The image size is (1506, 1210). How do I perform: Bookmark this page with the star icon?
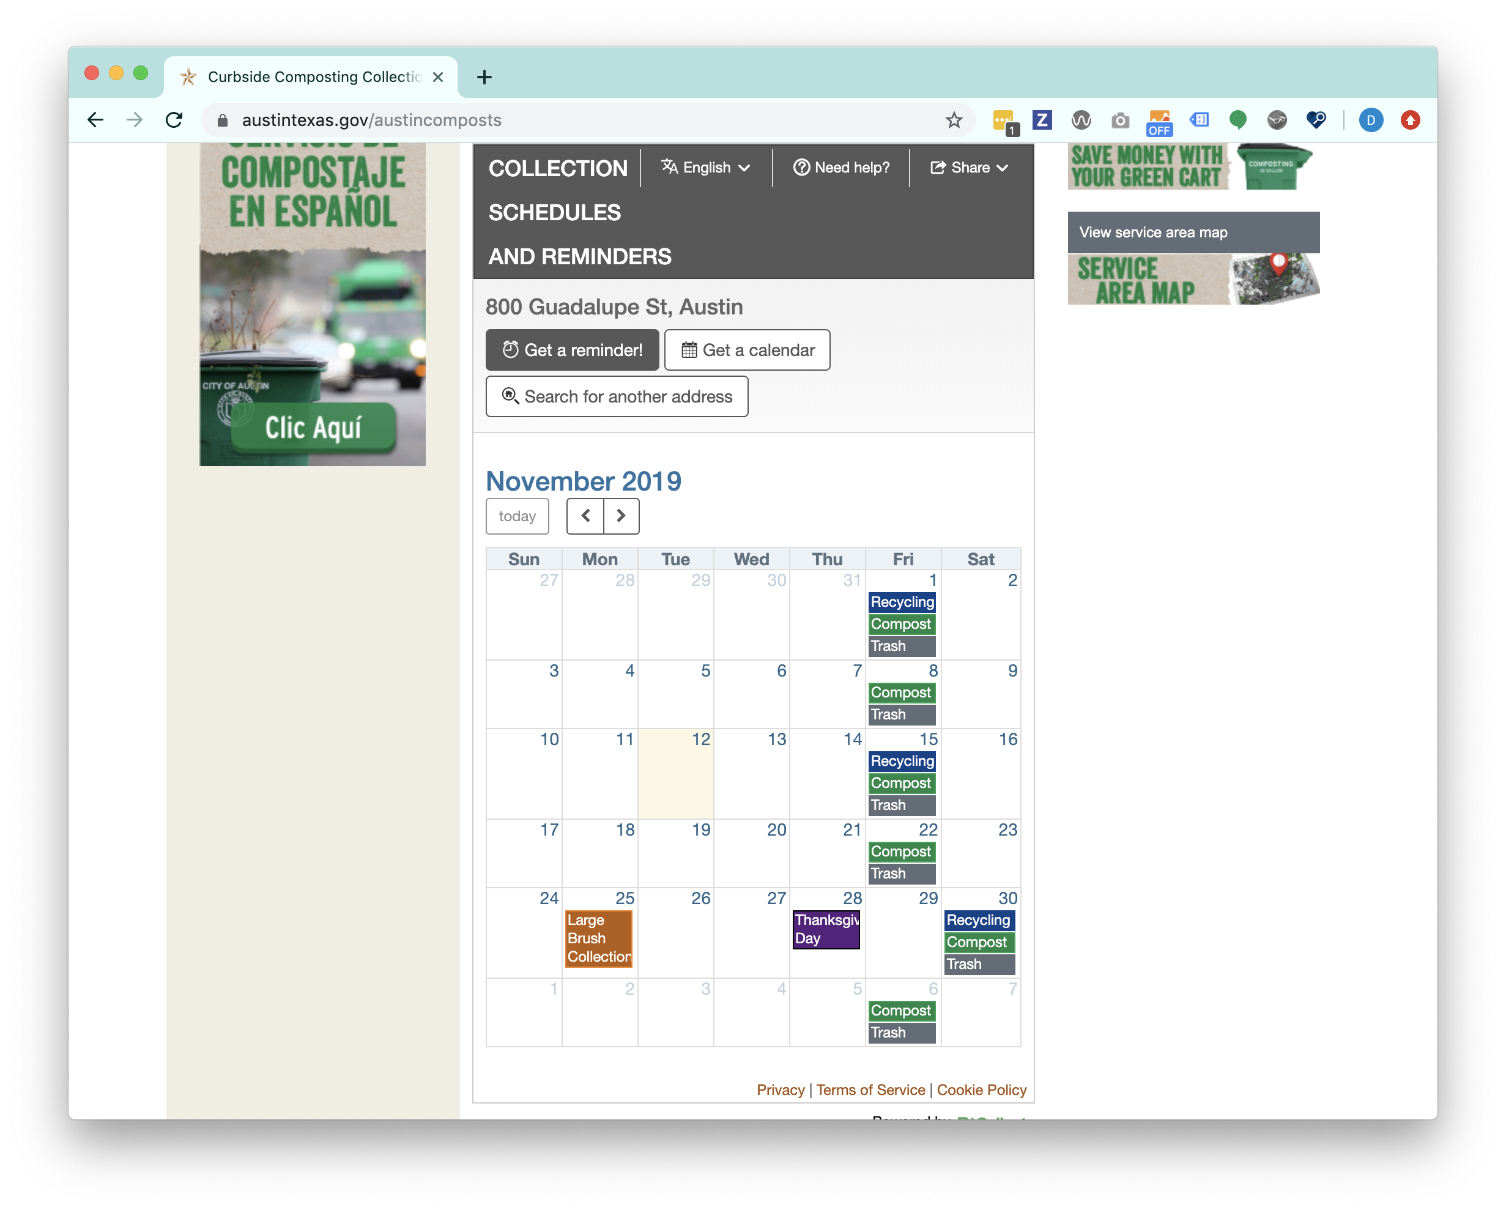(x=954, y=120)
